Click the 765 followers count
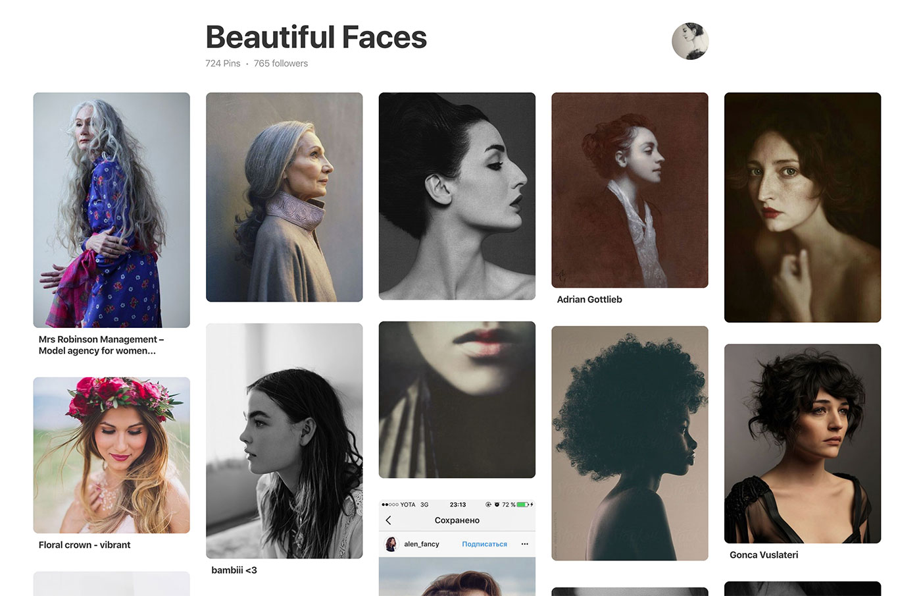Screen dimensions: 921x596 coord(280,64)
